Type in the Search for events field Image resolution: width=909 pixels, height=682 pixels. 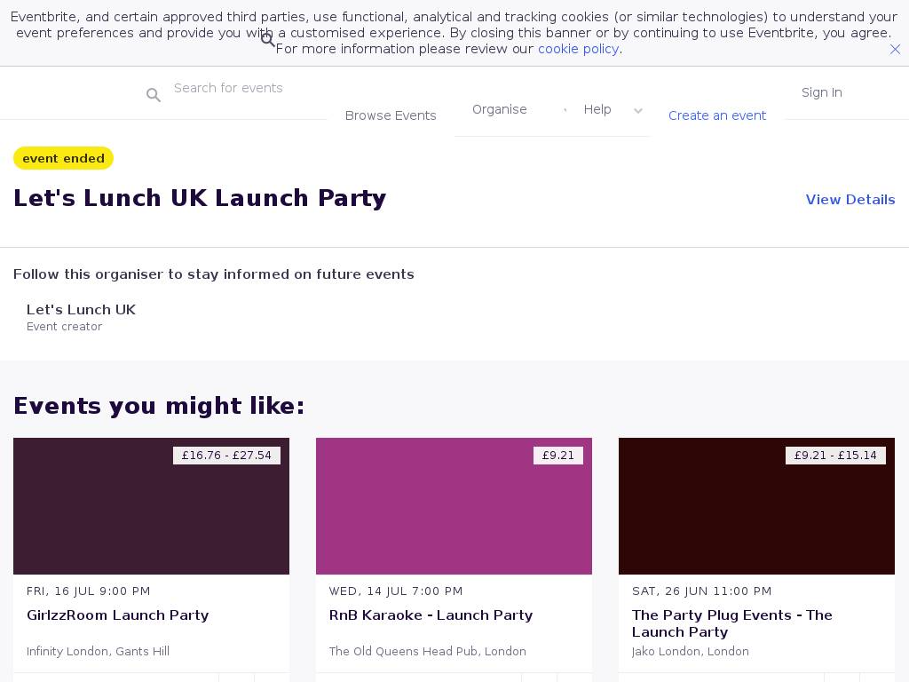[x=240, y=88]
